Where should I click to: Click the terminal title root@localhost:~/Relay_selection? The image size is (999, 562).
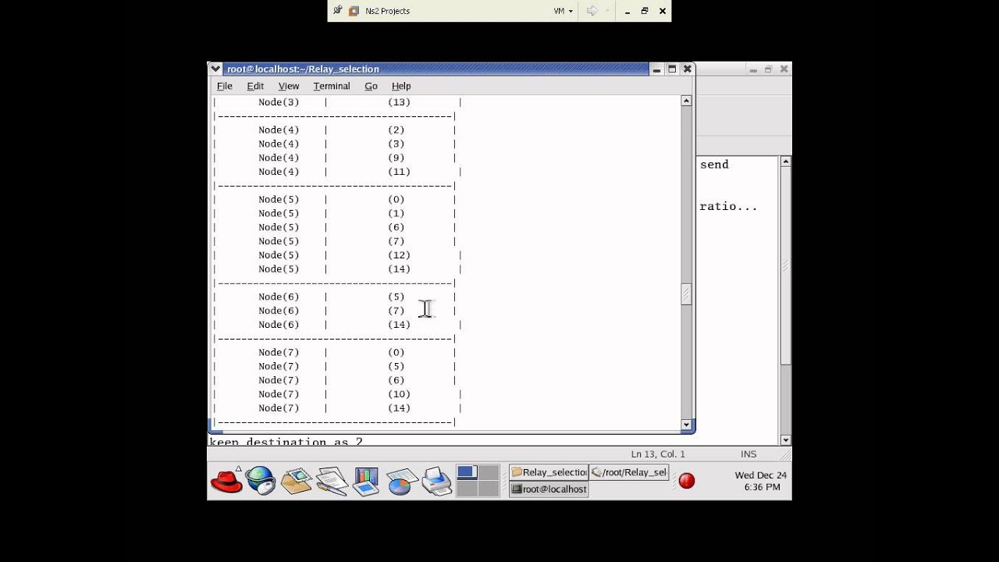(x=303, y=69)
